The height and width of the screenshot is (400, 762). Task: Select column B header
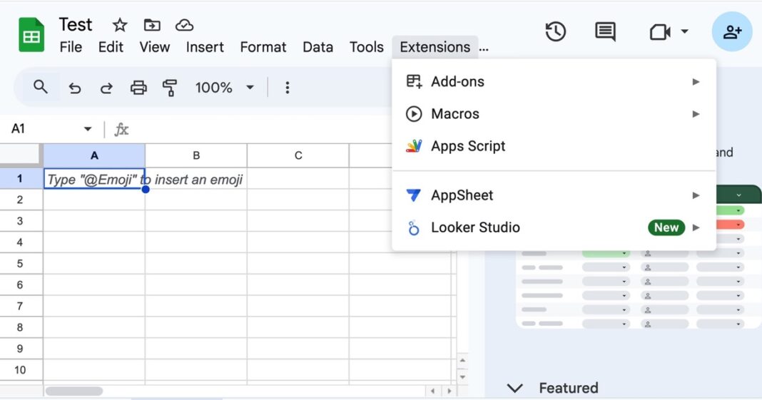195,155
